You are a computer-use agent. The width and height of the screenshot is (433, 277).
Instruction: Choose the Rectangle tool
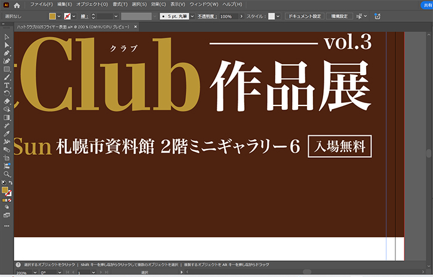coord(7,69)
